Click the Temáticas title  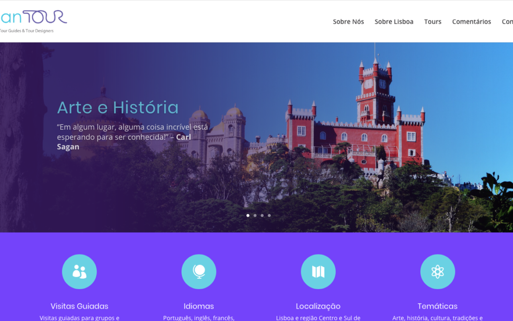click(x=437, y=306)
